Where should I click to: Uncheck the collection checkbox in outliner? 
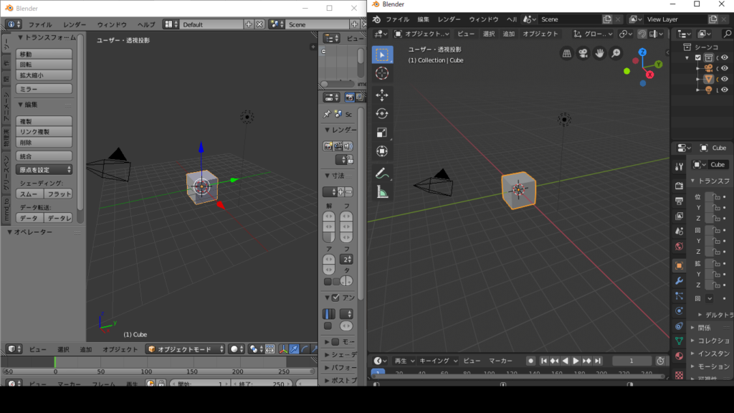point(697,58)
